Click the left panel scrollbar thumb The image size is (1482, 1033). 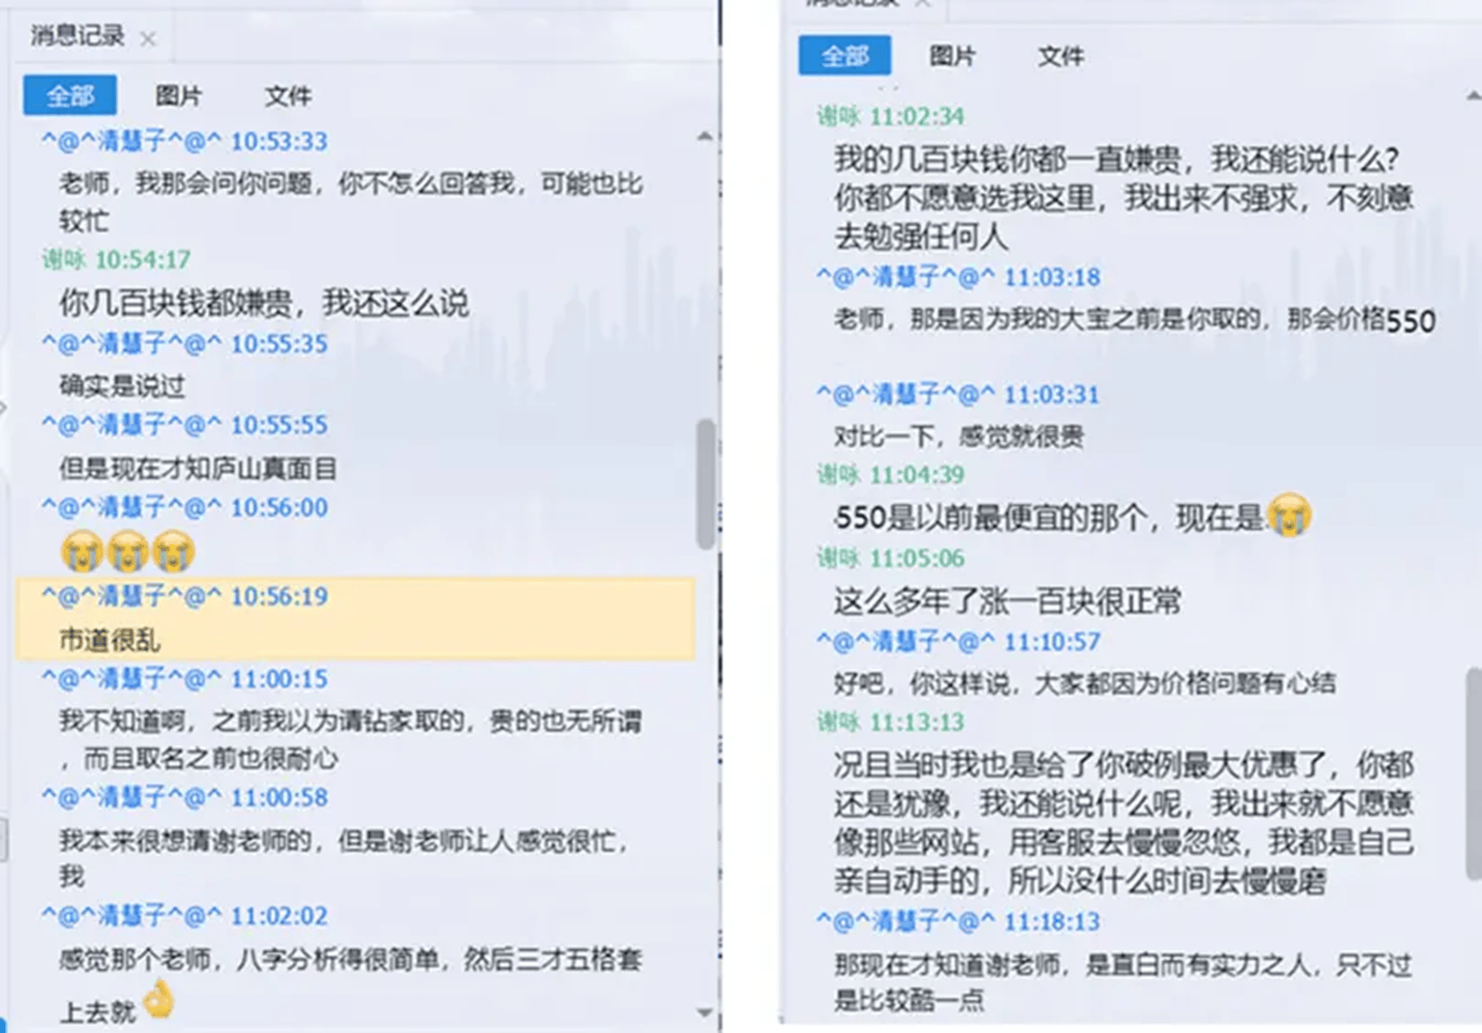[x=705, y=484]
